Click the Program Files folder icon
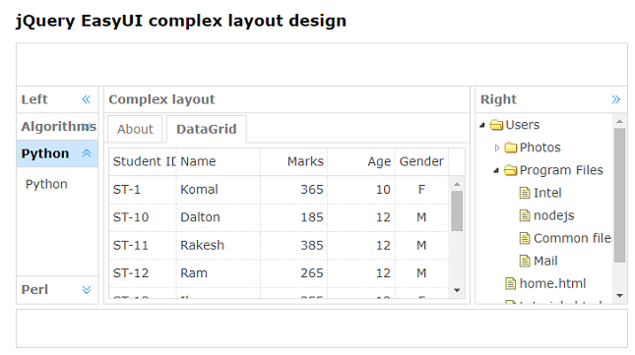 511,170
